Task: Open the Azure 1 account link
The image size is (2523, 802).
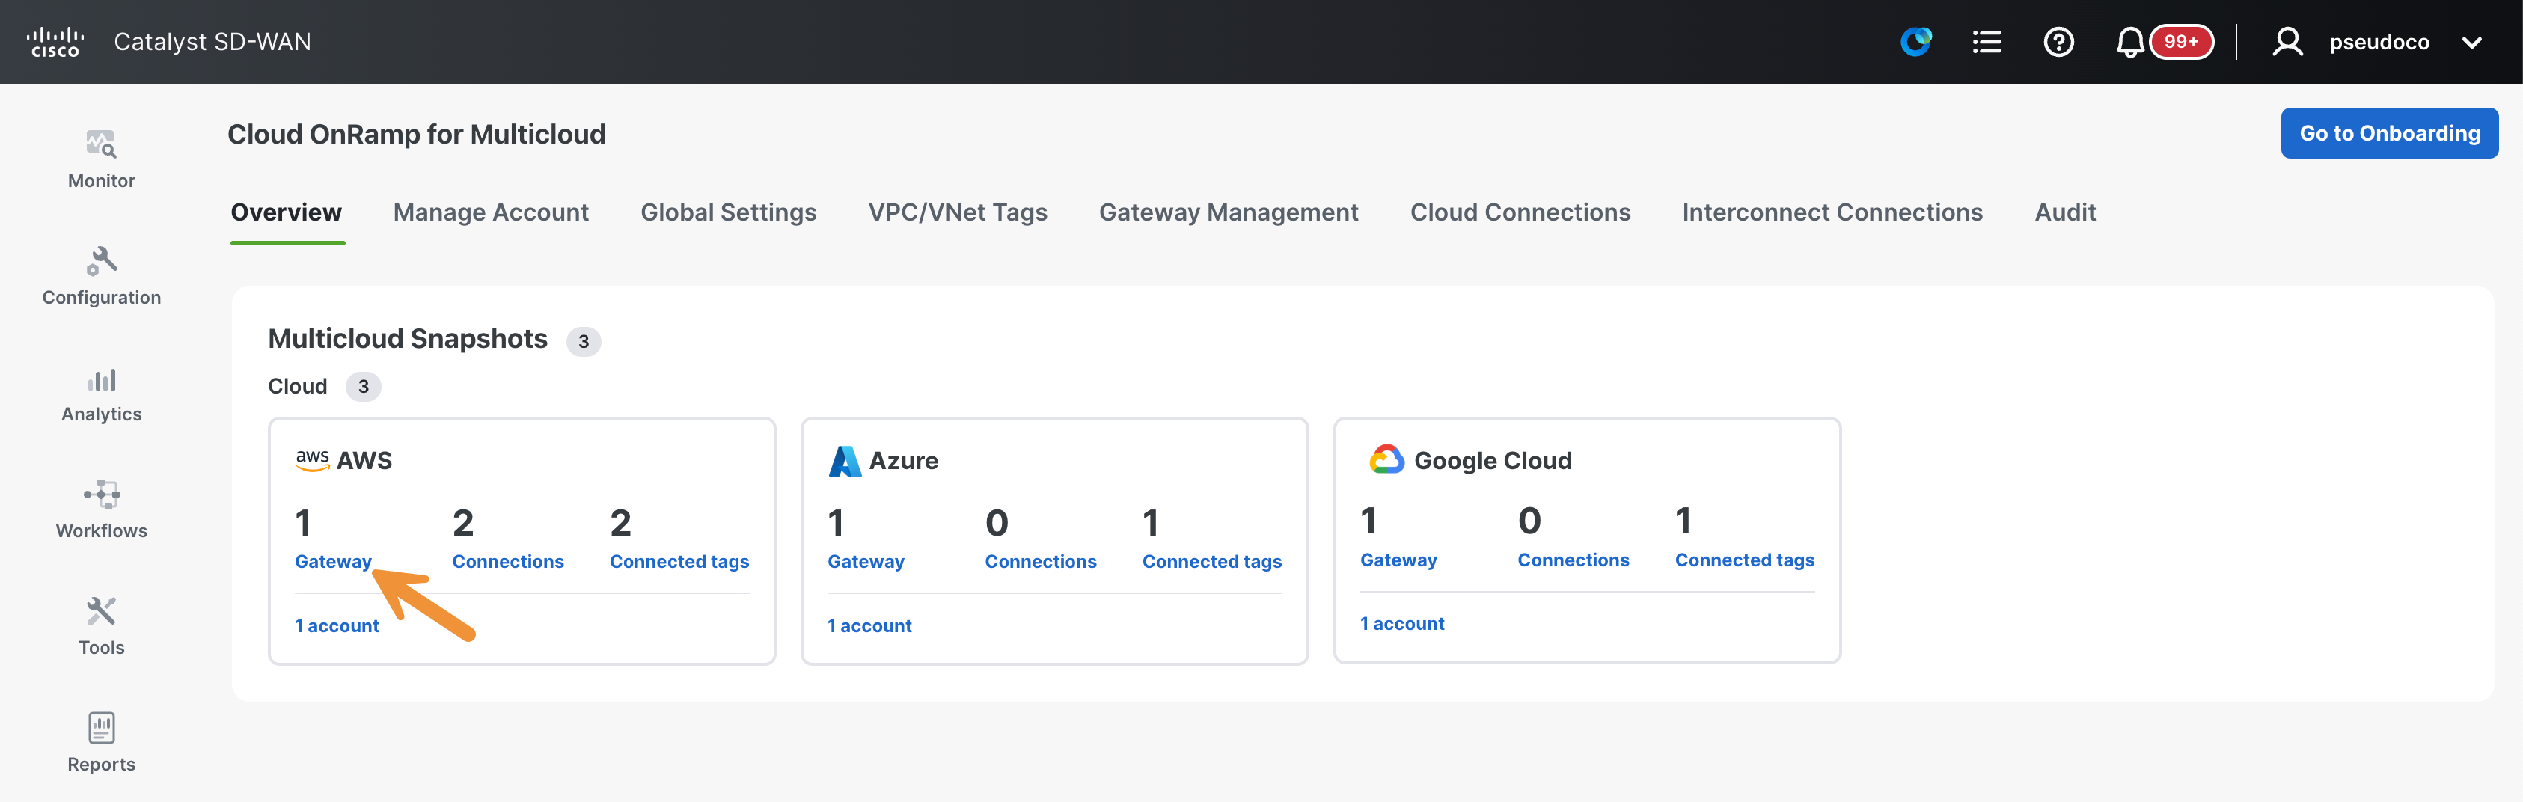Action: coord(869,625)
